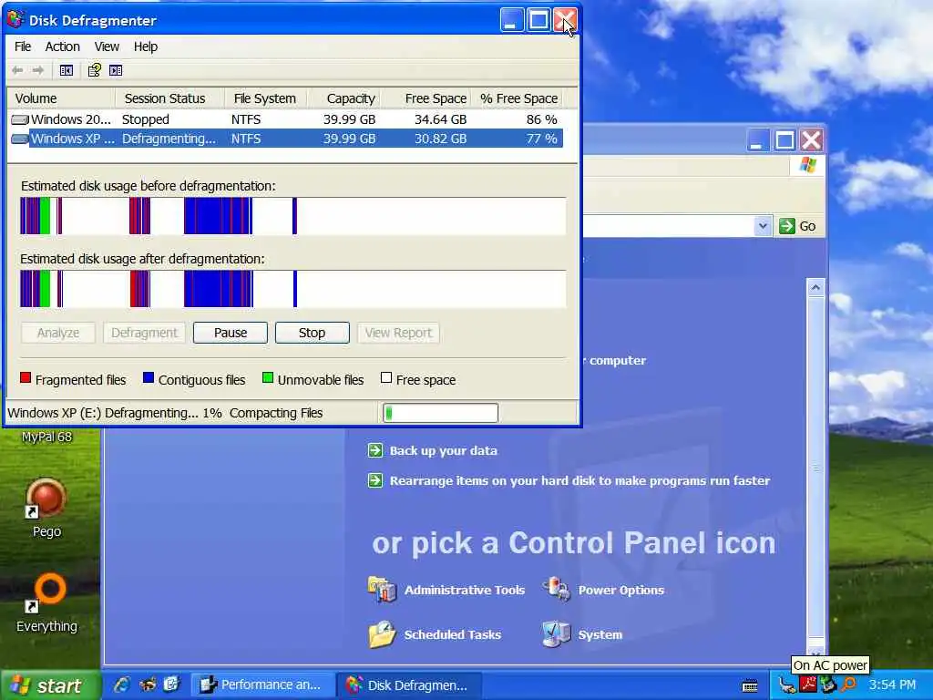
Task: Click the Power Options icon
Action: (557, 590)
